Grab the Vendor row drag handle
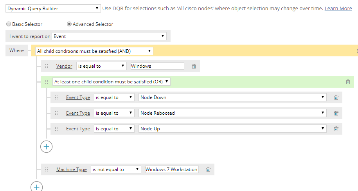The width and height of the screenshot is (358, 191). tap(47, 66)
